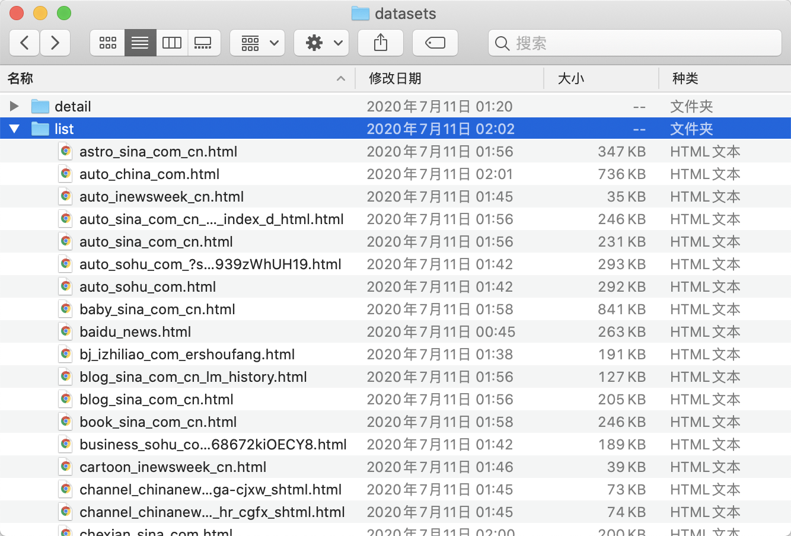Image resolution: width=791 pixels, height=536 pixels.
Task: Click the 841 KB size of baby_sina_com_cn.html
Action: [x=621, y=310]
